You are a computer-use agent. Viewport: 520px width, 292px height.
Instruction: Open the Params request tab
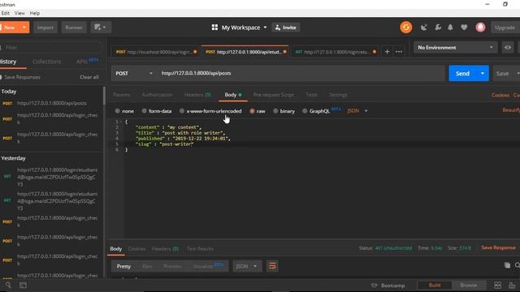(121, 95)
